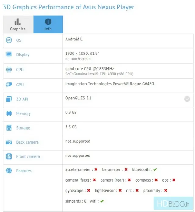Click the Display monitor icon
The height and width of the screenshot is (212, 195).
(x=9, y=55)
